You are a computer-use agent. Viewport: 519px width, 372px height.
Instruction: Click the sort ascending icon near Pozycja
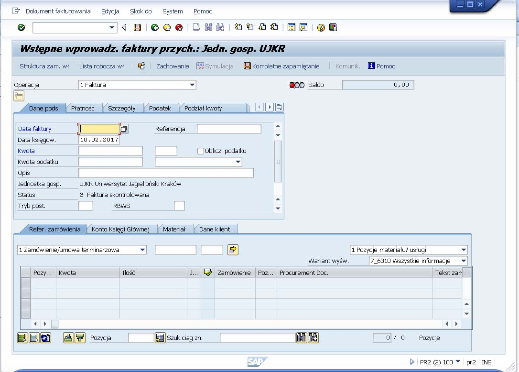coord(68,338)
